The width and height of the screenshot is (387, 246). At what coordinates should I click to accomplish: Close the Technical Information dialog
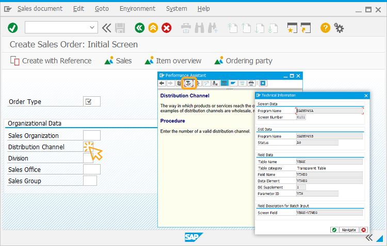point(366,96)
